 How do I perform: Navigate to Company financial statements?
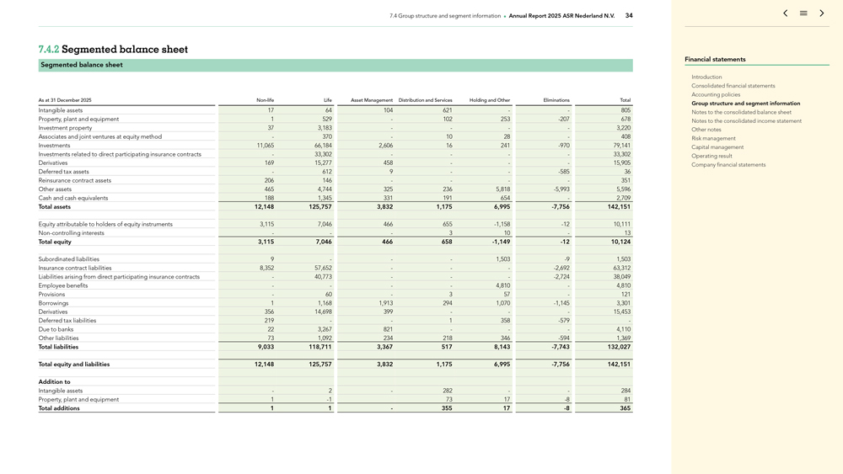point(728,165)
